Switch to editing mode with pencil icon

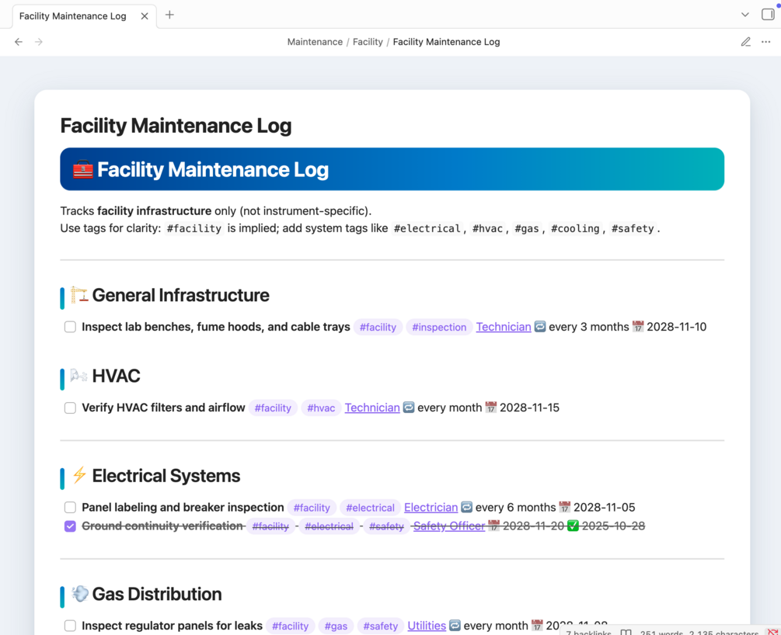point(745,42)
